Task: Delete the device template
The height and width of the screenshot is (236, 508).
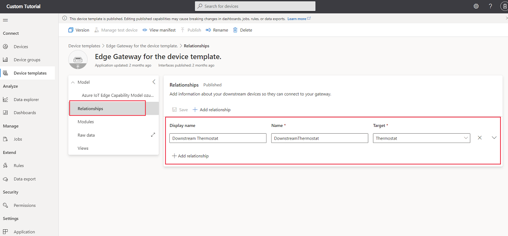Action: click(243, 30)
